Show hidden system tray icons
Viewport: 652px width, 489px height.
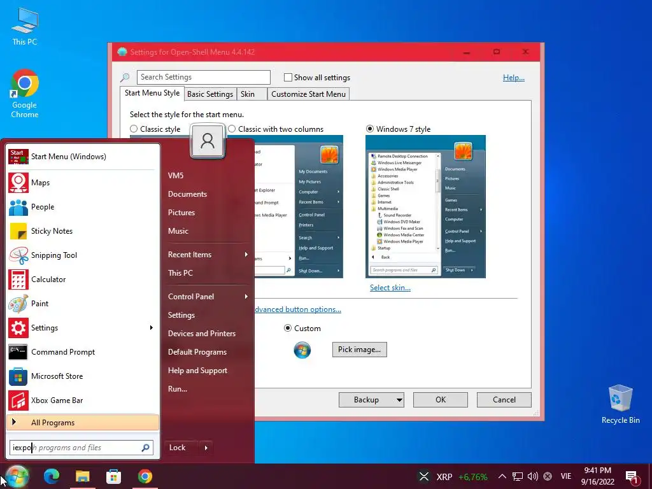[502, 476]
